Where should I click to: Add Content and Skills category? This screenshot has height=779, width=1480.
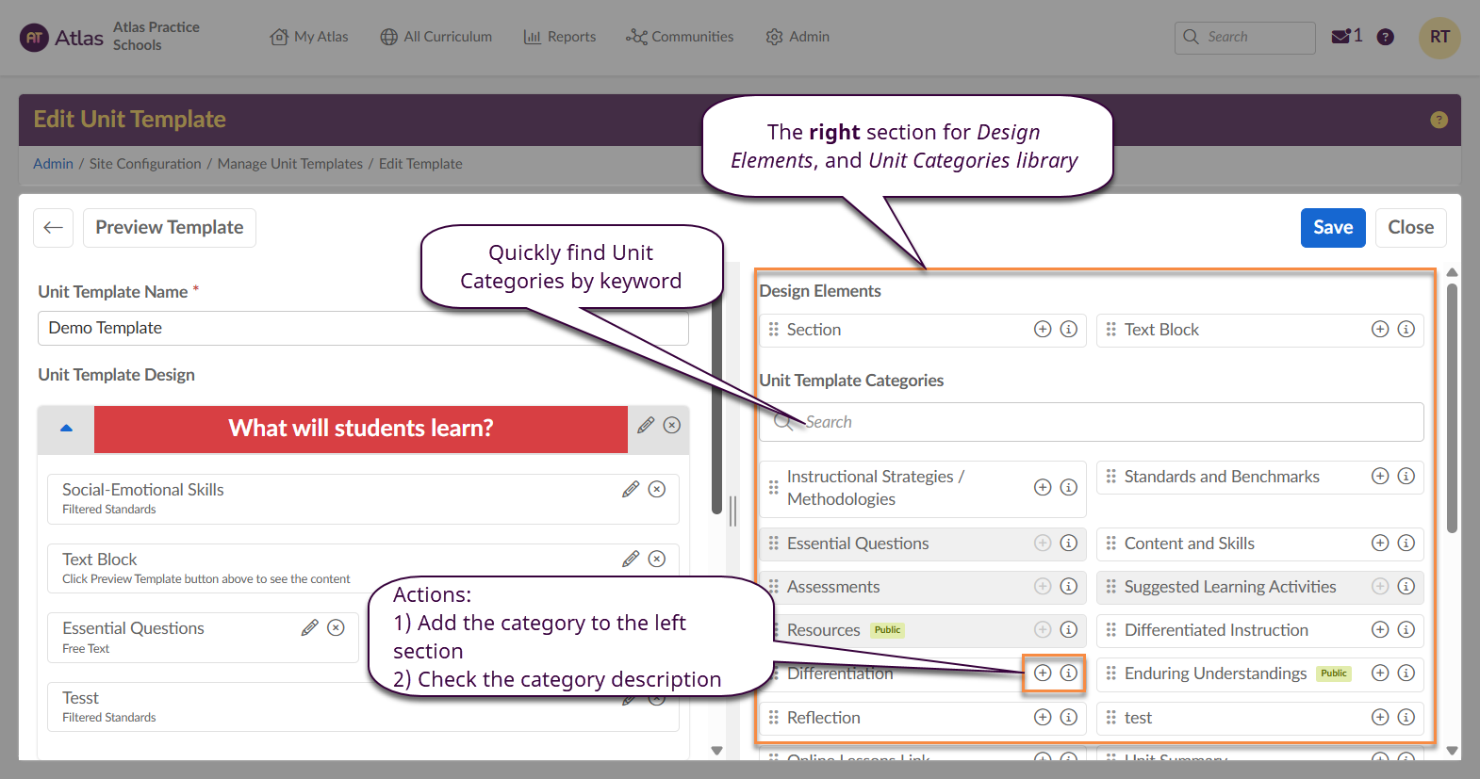pos(1380,544)
